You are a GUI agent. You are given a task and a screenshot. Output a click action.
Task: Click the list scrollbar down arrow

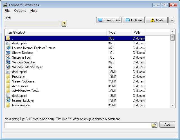tap(173, 105)
